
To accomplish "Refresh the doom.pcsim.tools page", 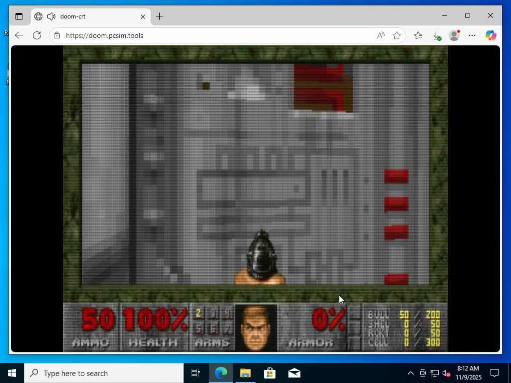I will (37, 35).
